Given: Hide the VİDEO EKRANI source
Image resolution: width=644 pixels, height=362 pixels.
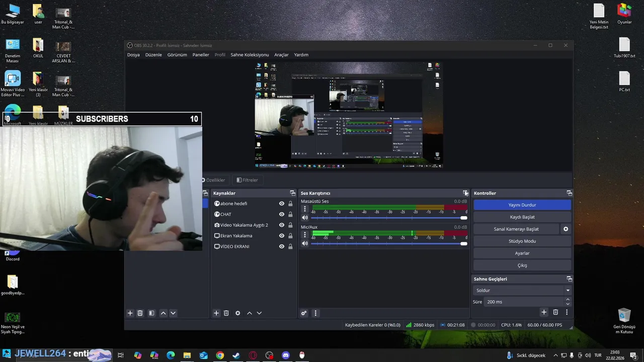Looking at the screenshot, I should tap(282, 246).
